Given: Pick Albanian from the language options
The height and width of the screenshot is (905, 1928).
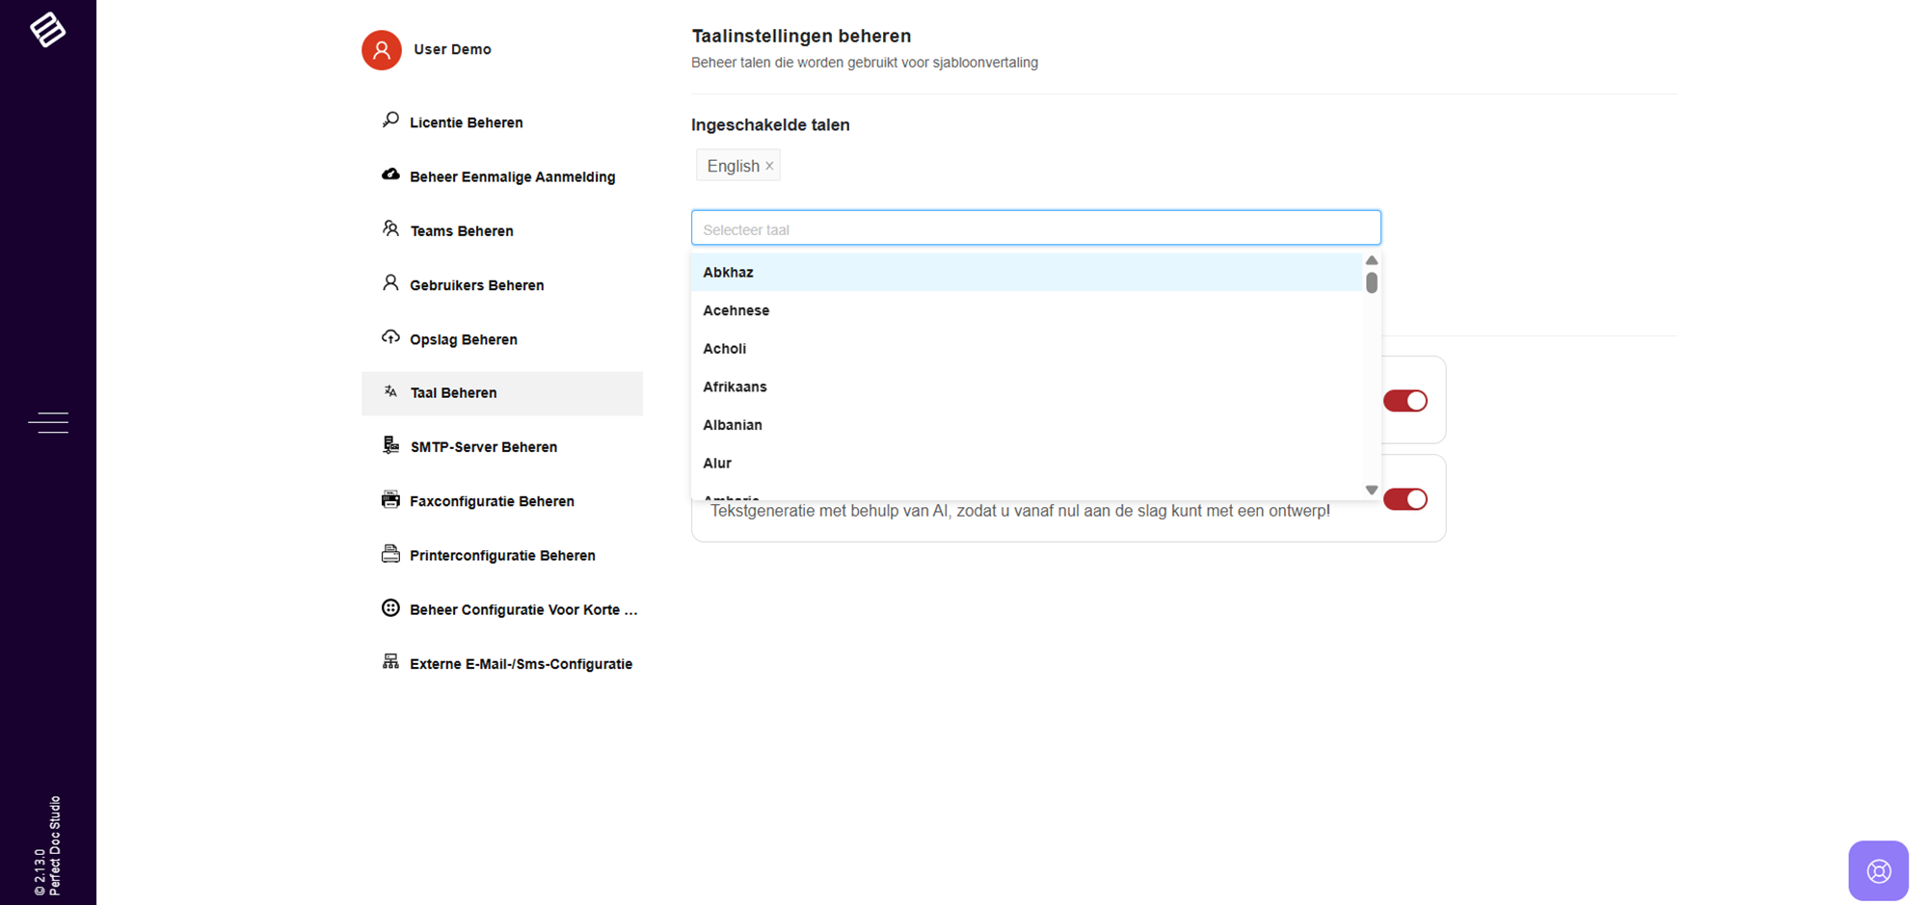Looking at the screenshot, I should click(x=732, y=425).
